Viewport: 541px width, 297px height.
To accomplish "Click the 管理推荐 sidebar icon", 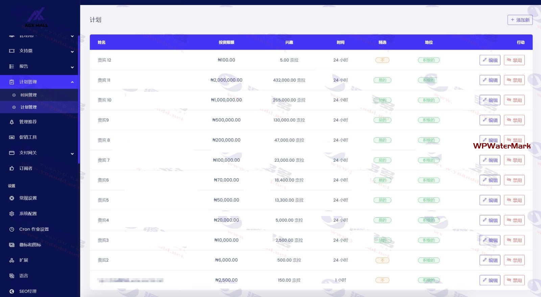I will pos(12,122).
